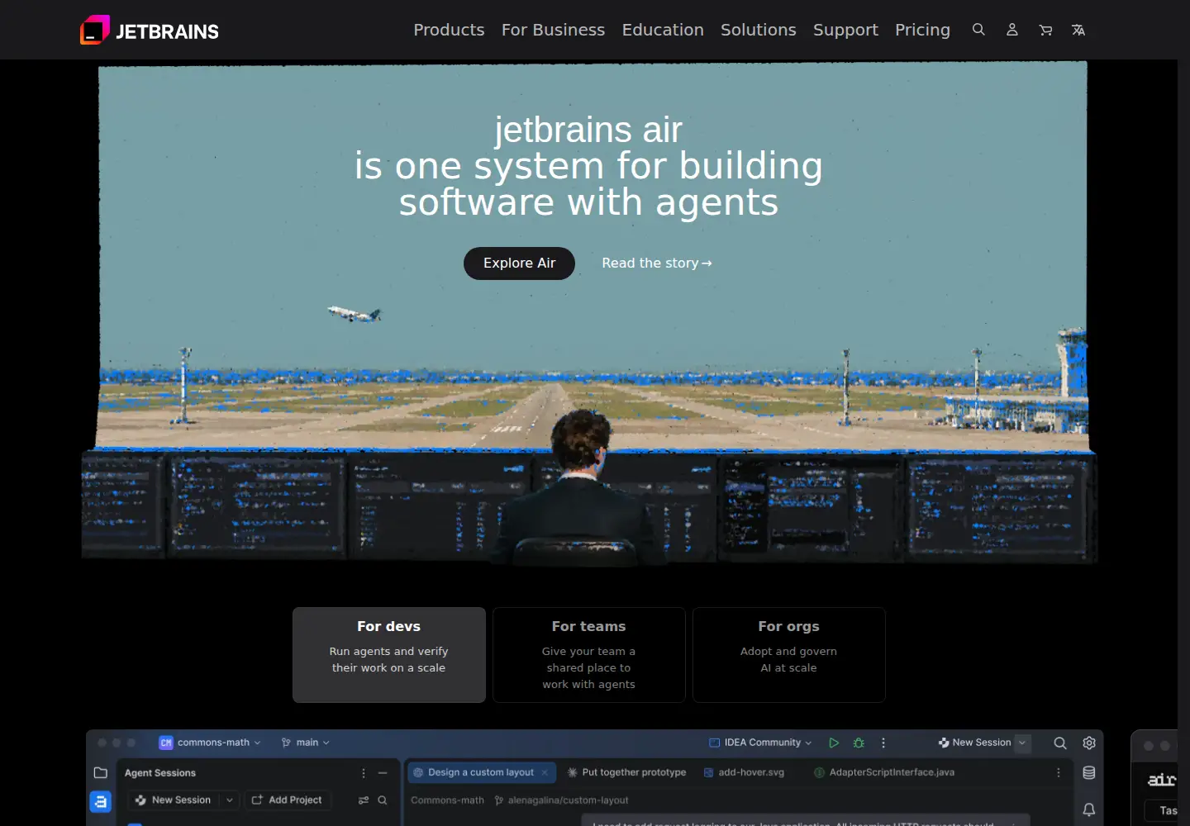The image size is (1190, 826).
Task: Select the For devs tab
Action: coord(389,655)
